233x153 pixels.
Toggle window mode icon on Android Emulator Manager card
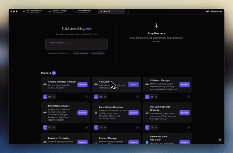click(50, 97)
